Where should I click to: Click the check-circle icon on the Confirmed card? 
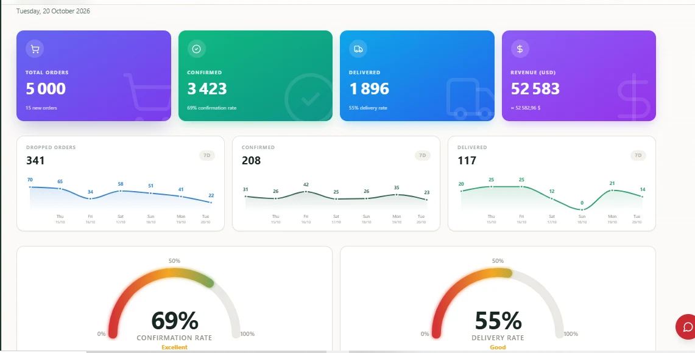pyautogui.click(x=196, y=49)
